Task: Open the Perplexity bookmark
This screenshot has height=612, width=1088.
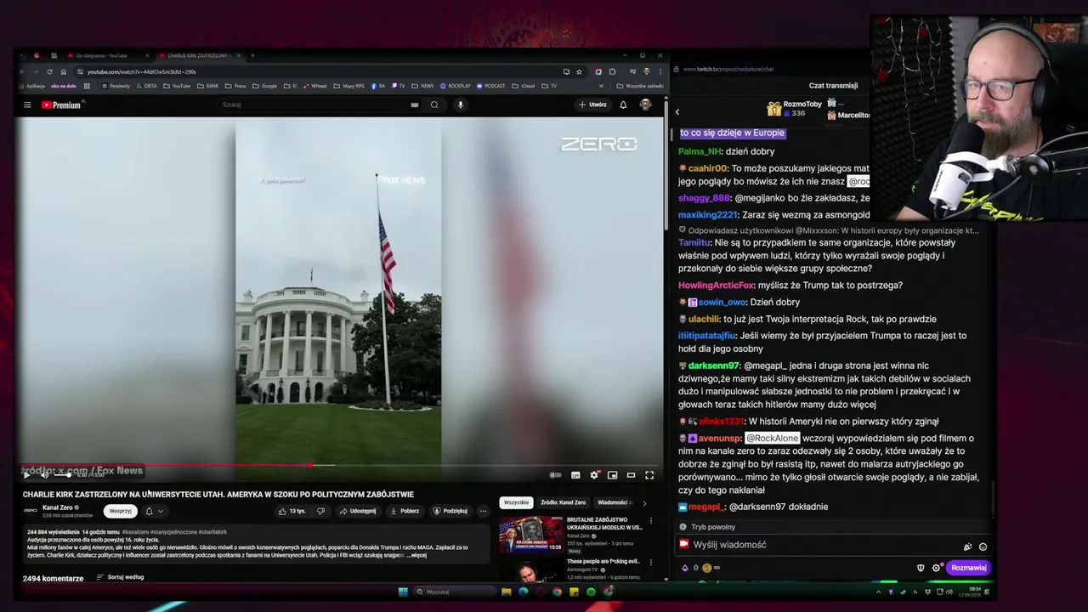Action: pos(116,86)
